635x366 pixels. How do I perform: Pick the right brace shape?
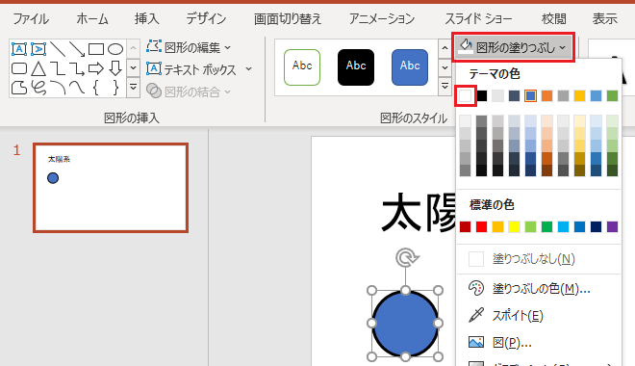(x=115, y=88)
